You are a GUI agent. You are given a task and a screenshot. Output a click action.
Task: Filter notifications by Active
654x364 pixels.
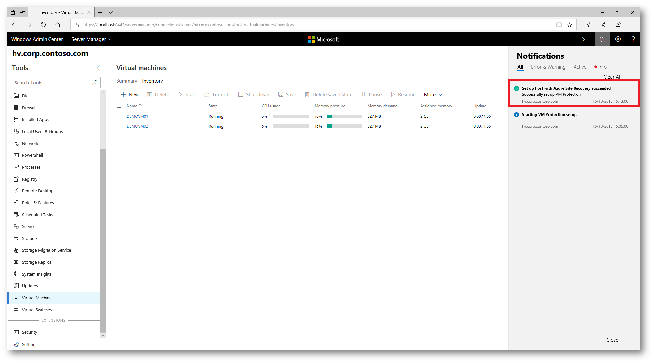coord(580,67)
